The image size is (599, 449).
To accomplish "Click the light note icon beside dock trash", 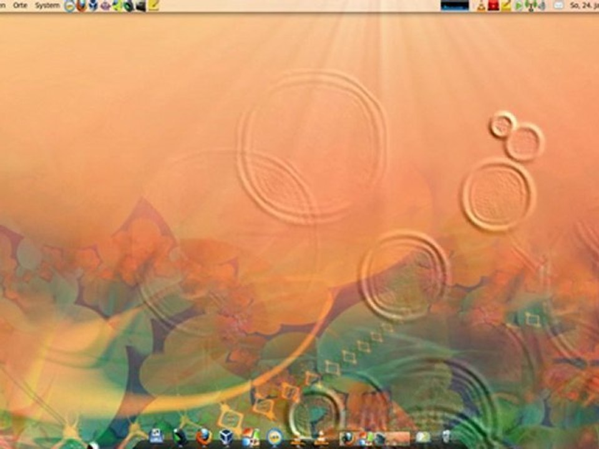I will click(423, 438).
